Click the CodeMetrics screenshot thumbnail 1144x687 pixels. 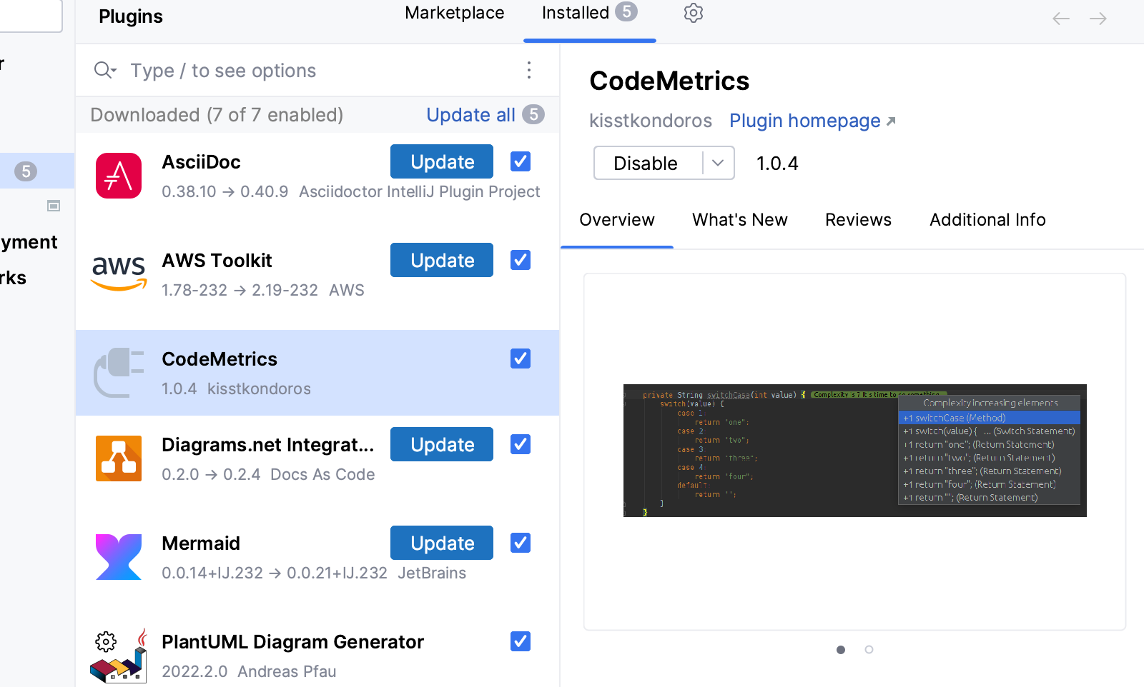coord(855,451)
